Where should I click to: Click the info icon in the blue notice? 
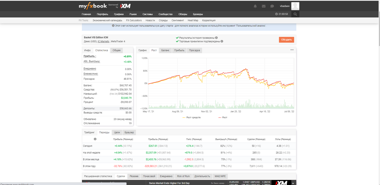[x=113, y=26]
